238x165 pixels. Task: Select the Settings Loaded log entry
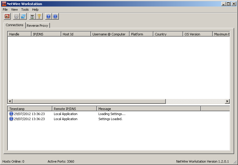pyautogui.click(x=119, y=119)
